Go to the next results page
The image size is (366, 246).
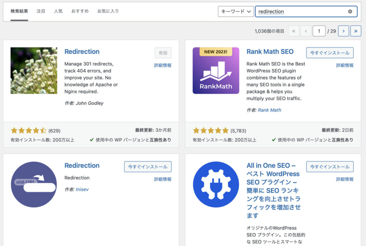(343, 31)
